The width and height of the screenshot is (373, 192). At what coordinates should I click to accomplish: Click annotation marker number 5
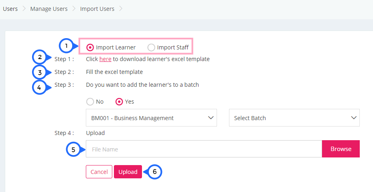click(73, 149)
